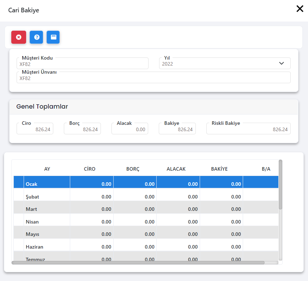
Task: Click the table's horizontal scrollbar
Action: [138, 263]
